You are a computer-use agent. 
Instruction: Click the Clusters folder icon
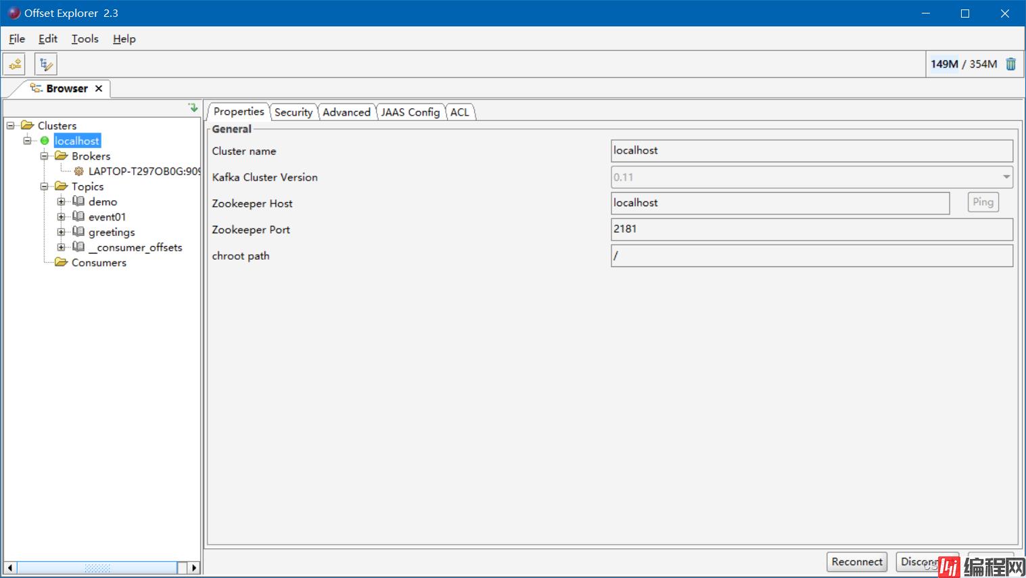tap(28, 125)
